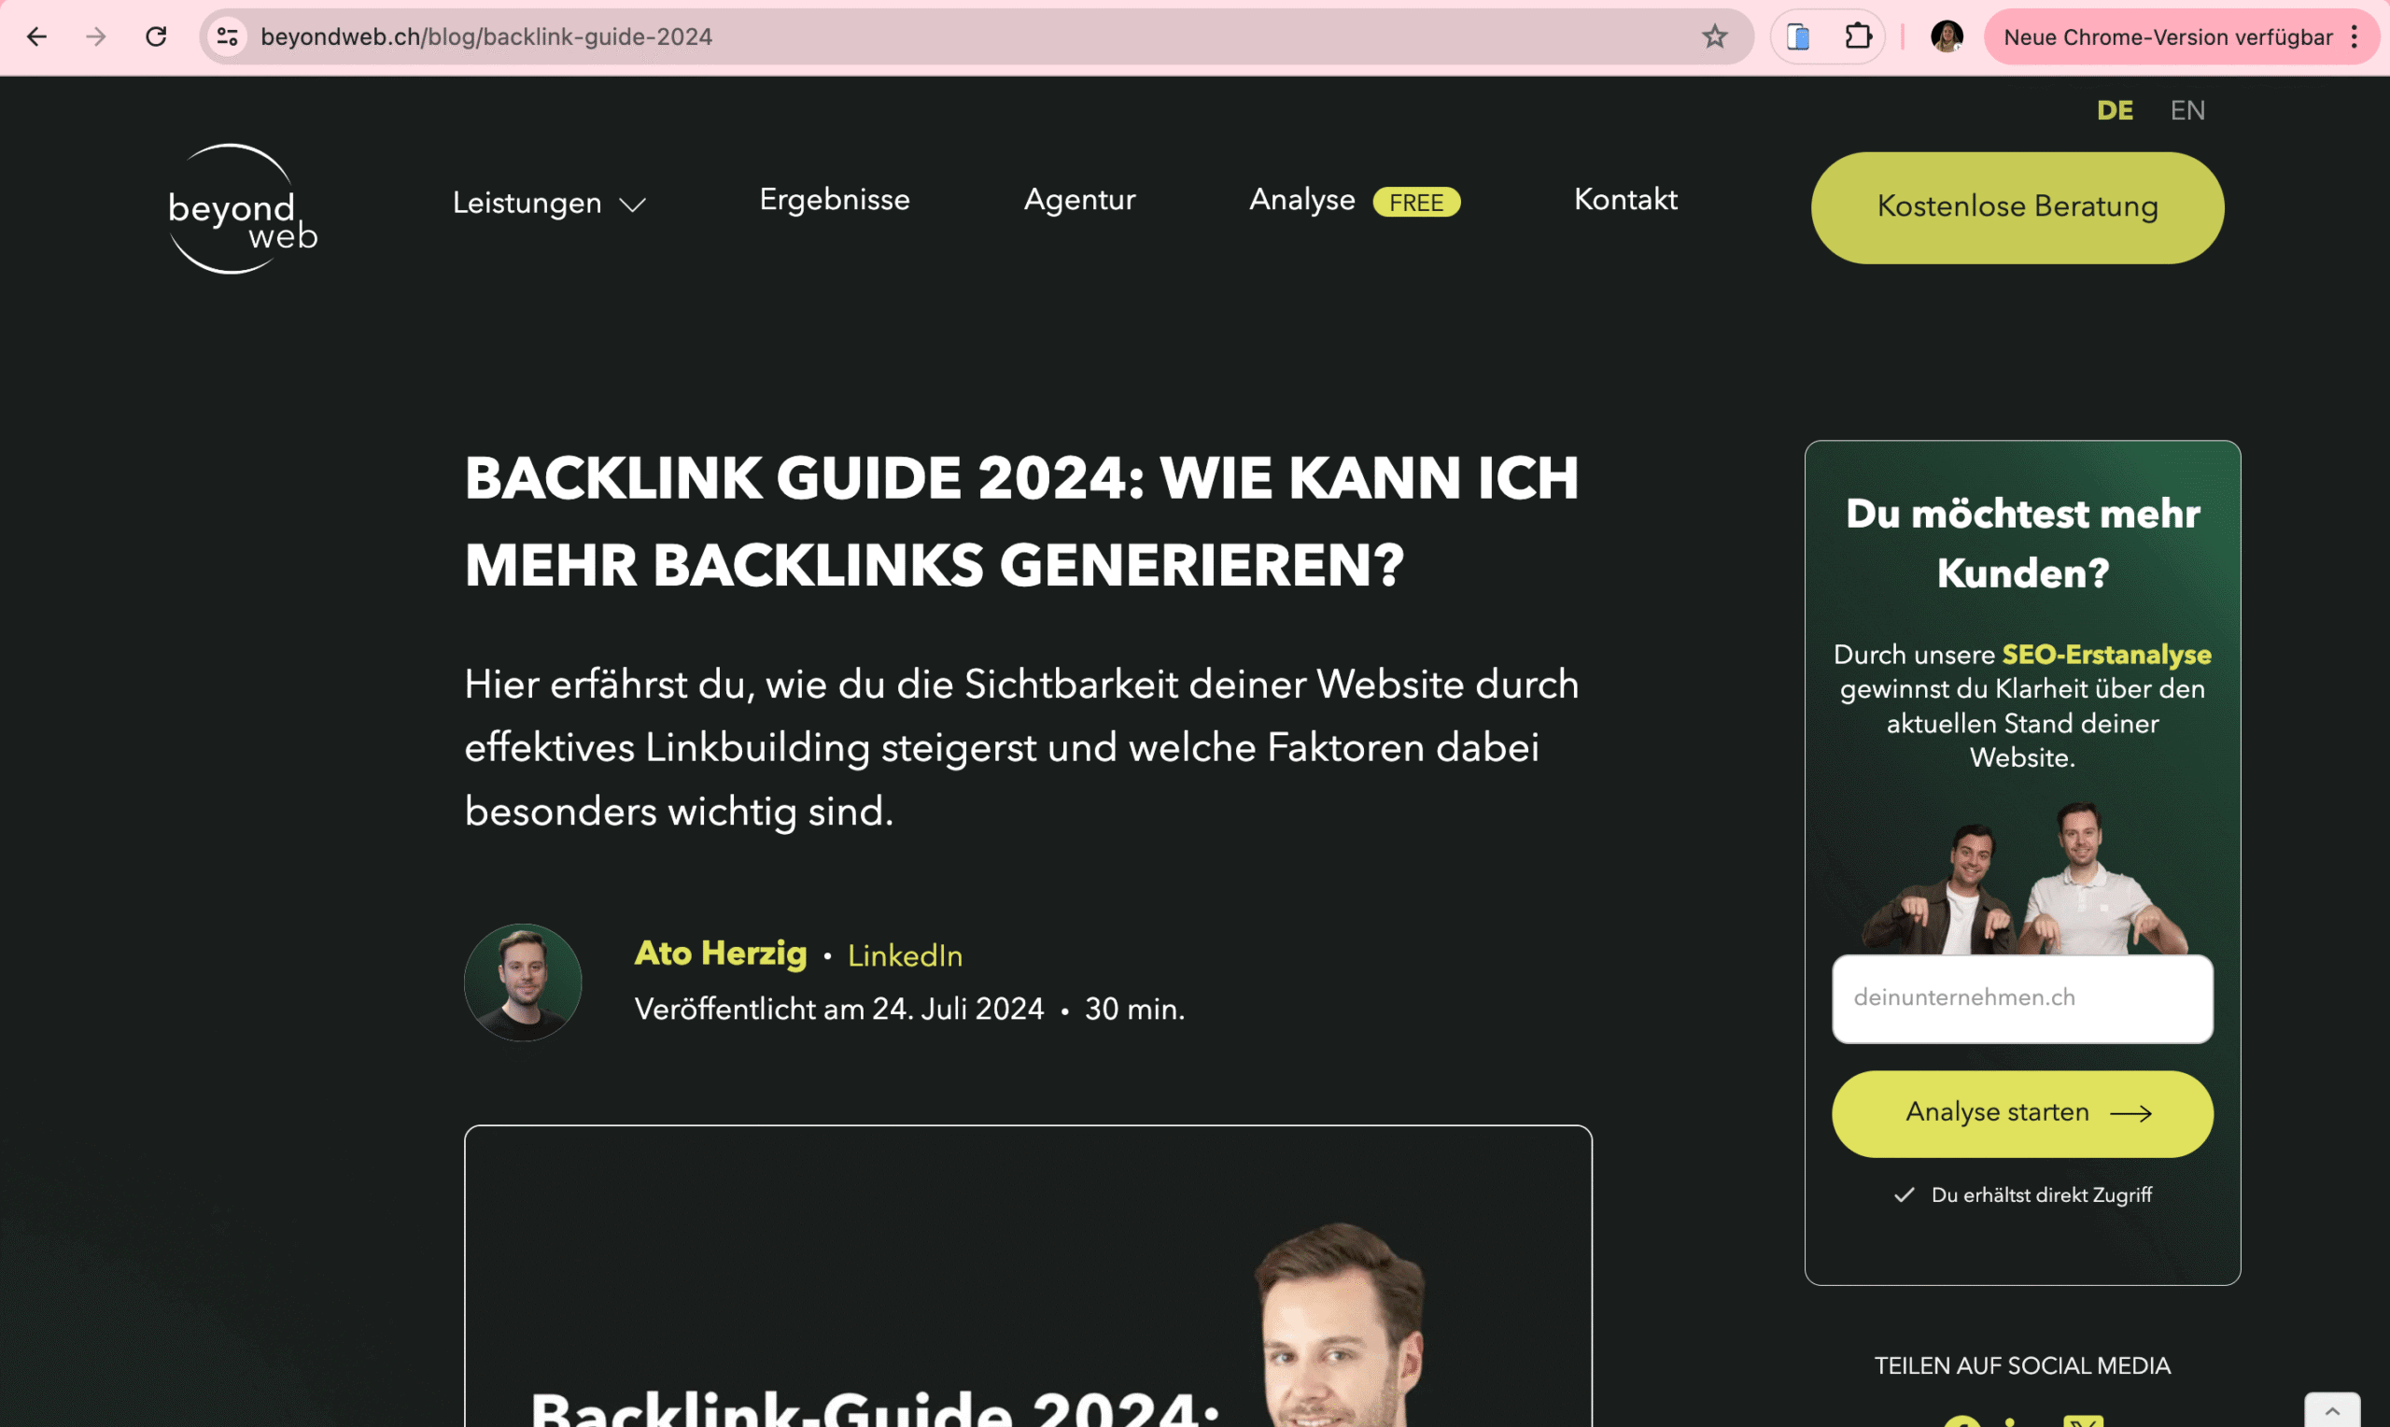
Task: Focus the deinunternehmen.ch input field
Action: 2022,998
